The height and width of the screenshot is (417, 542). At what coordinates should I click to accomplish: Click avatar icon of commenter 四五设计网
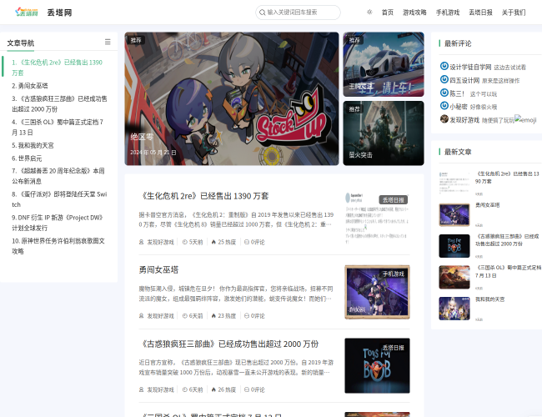pos(444,79)
